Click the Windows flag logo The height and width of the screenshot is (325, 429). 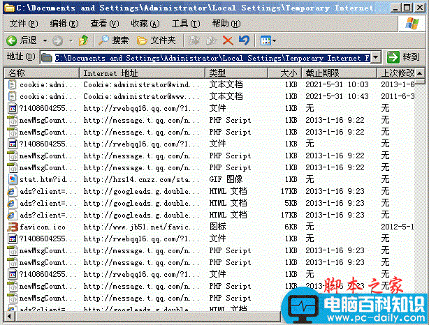point(412,24)
